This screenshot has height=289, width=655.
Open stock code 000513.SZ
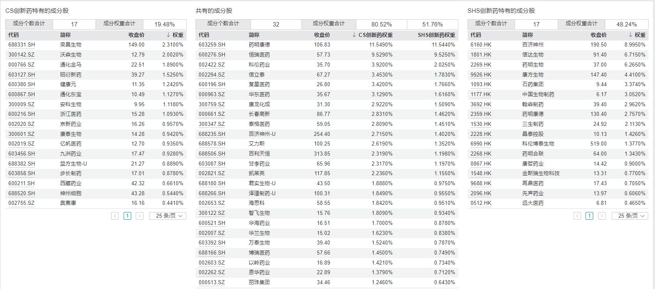pos(212,282)
